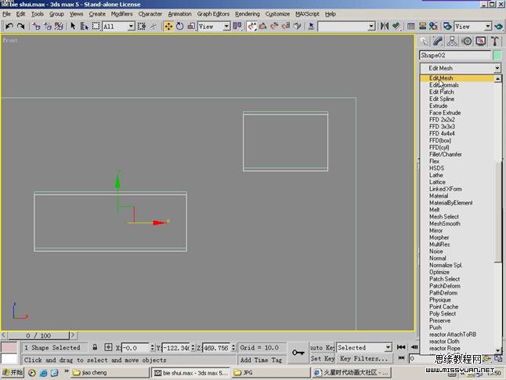
Task: Click the Quick Render teapot icon
Action: pyautogui.click(x=499, y=26)
